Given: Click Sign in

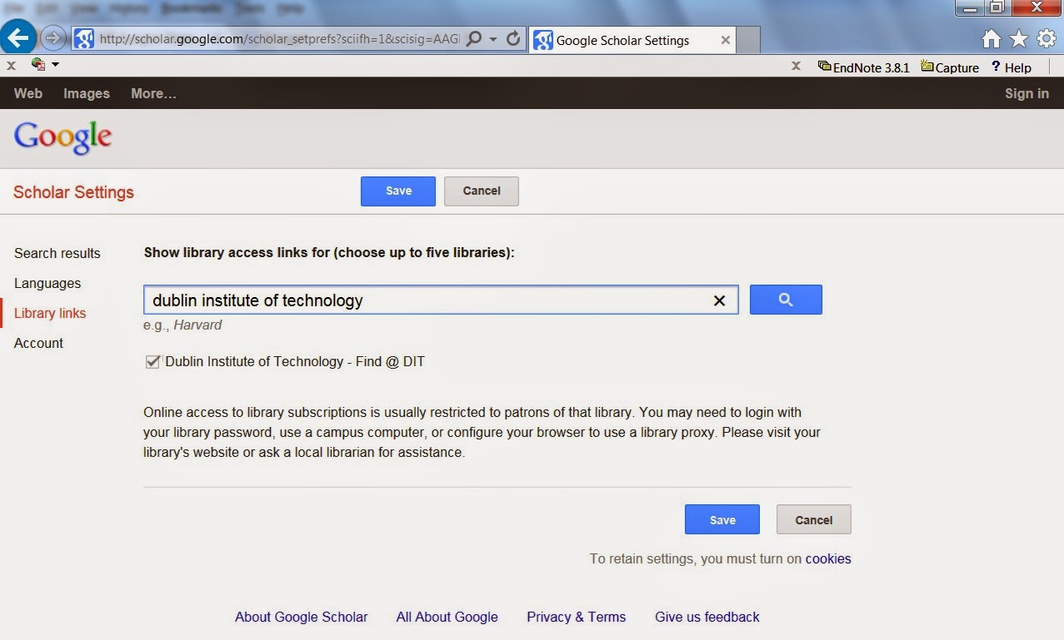Looking at the screenshot, I should (x=1027, y=93).
